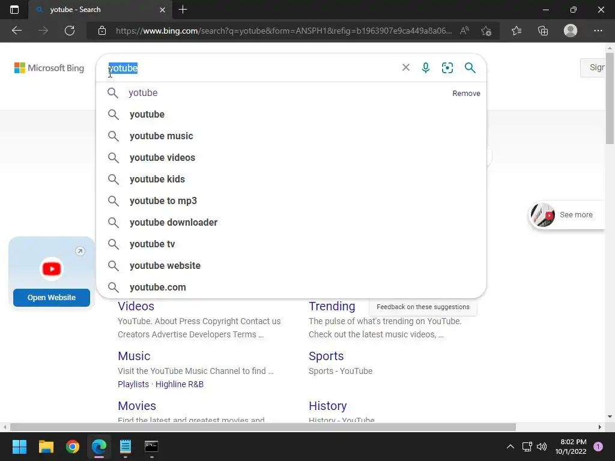View site information via the lock icon
Viewport: 615px width, 461px height.
tap(102, 31)
